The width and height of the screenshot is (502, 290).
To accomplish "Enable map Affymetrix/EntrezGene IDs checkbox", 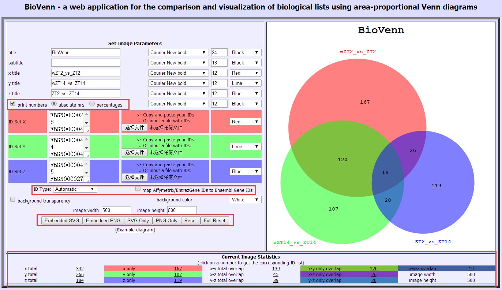I will pos(138,189).
